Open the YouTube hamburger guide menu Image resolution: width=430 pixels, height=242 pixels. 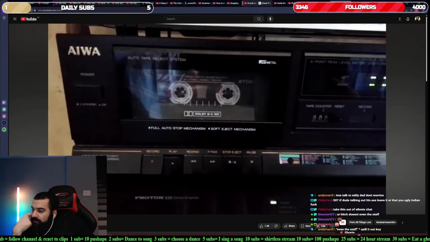15,19
